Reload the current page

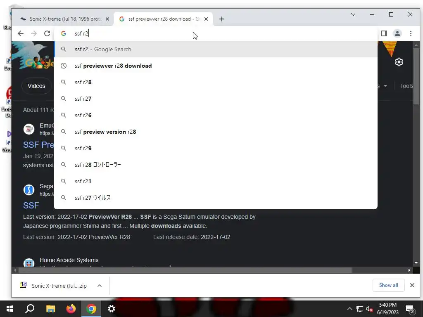(47, 33)
